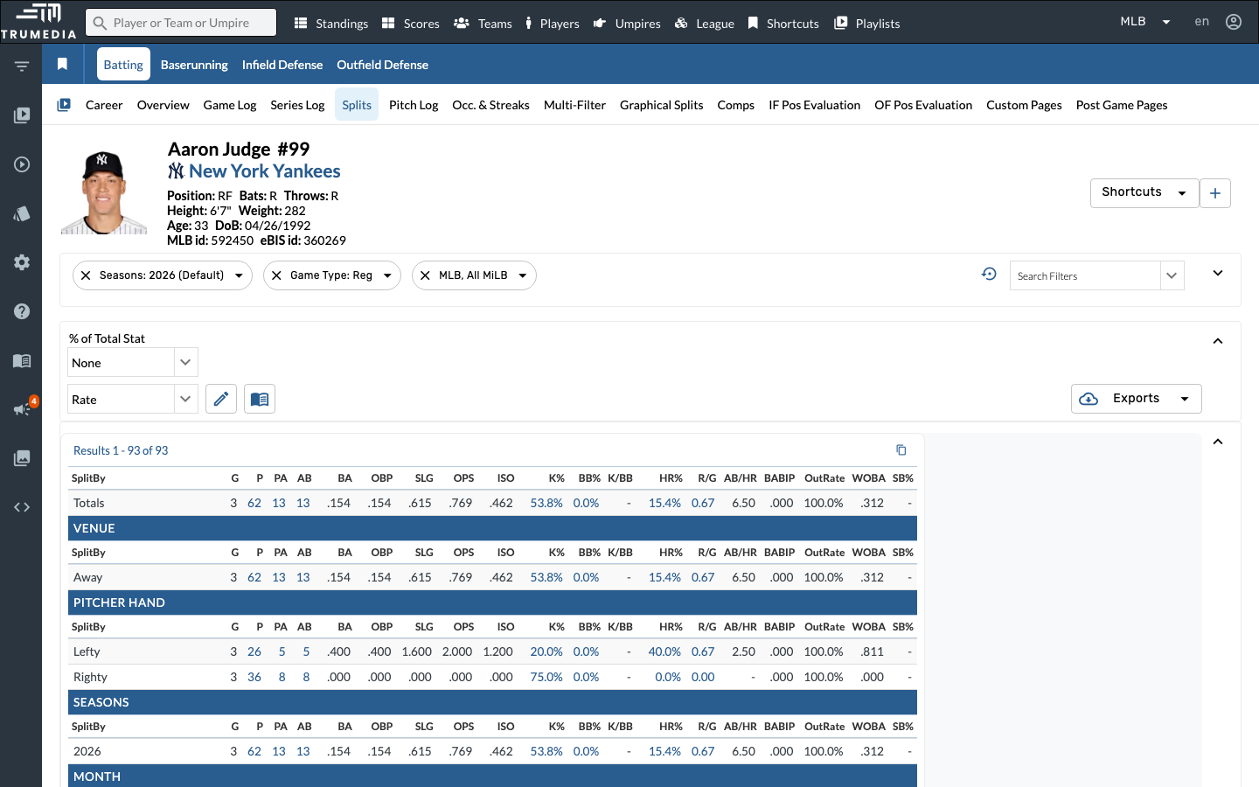This screenshot has width=1259, height=787.
Task: Open the Game Log tab
Action: [230, 105]
